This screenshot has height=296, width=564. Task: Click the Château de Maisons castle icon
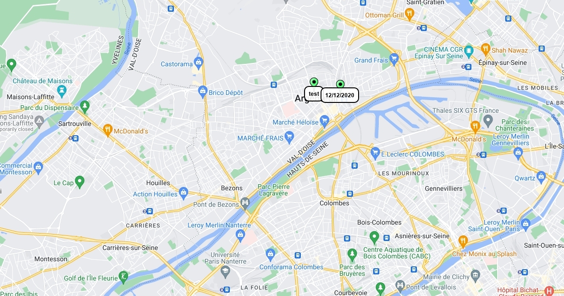(62, 89)
